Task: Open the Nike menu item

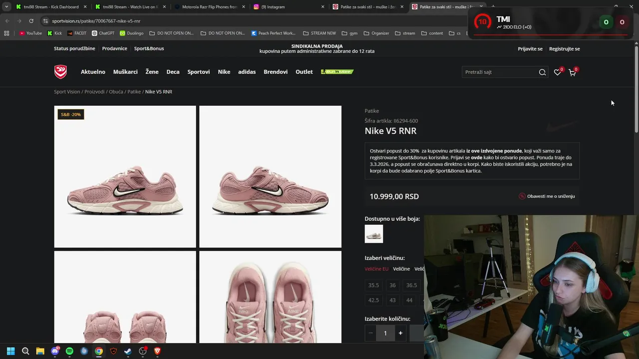Action: 224,72
